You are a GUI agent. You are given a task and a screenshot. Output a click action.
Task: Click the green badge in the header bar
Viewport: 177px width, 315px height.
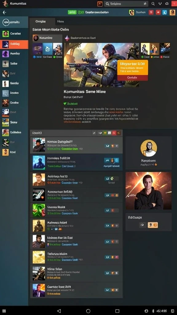72,12
